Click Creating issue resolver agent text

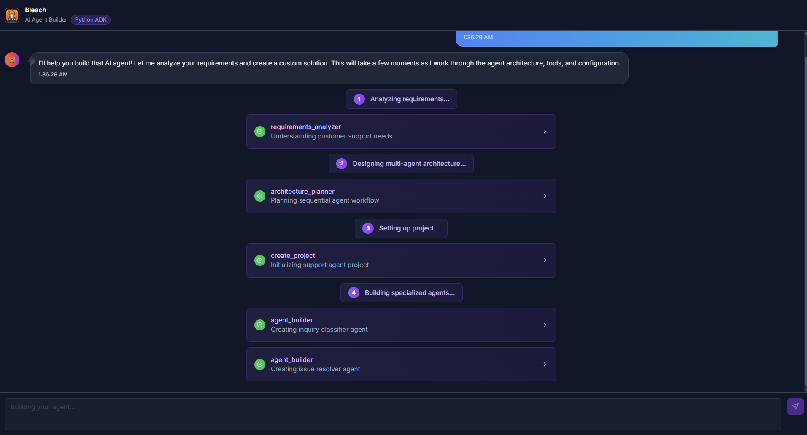(316, 369)
